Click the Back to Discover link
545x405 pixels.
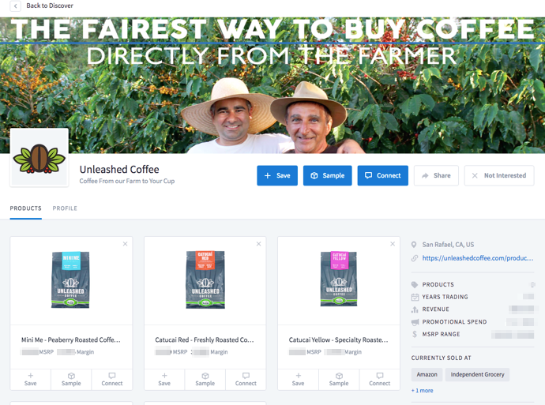click(50, 6)
